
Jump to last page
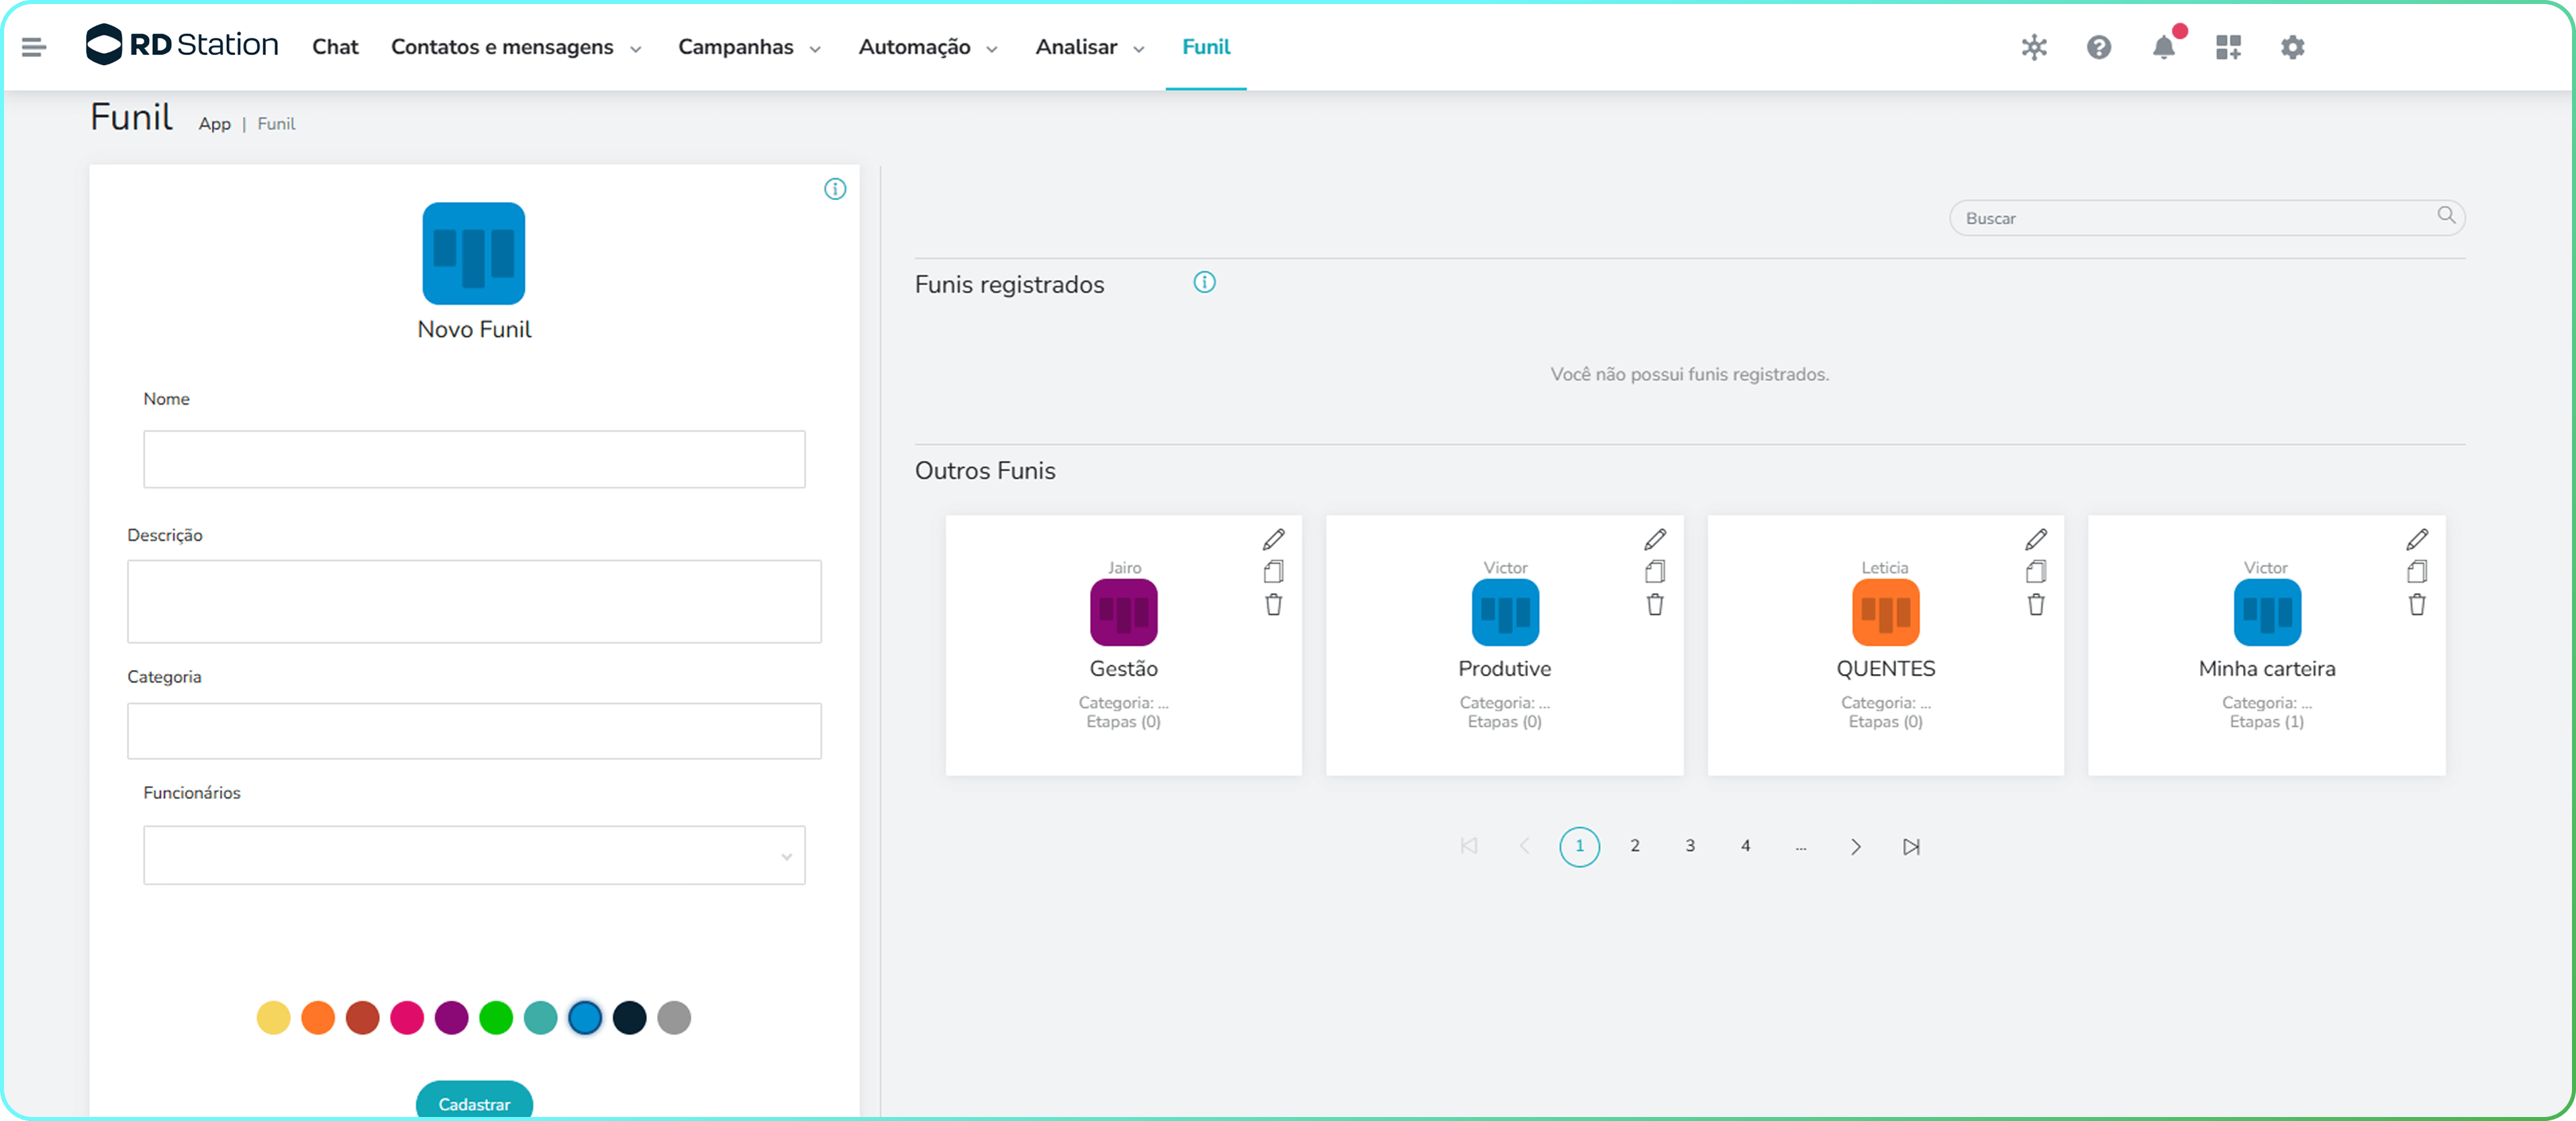point(1911,847)
